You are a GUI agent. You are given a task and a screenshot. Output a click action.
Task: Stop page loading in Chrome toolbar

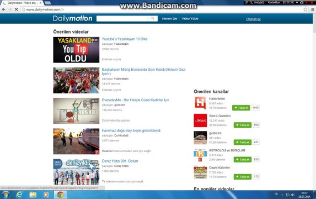coord(17,9)
